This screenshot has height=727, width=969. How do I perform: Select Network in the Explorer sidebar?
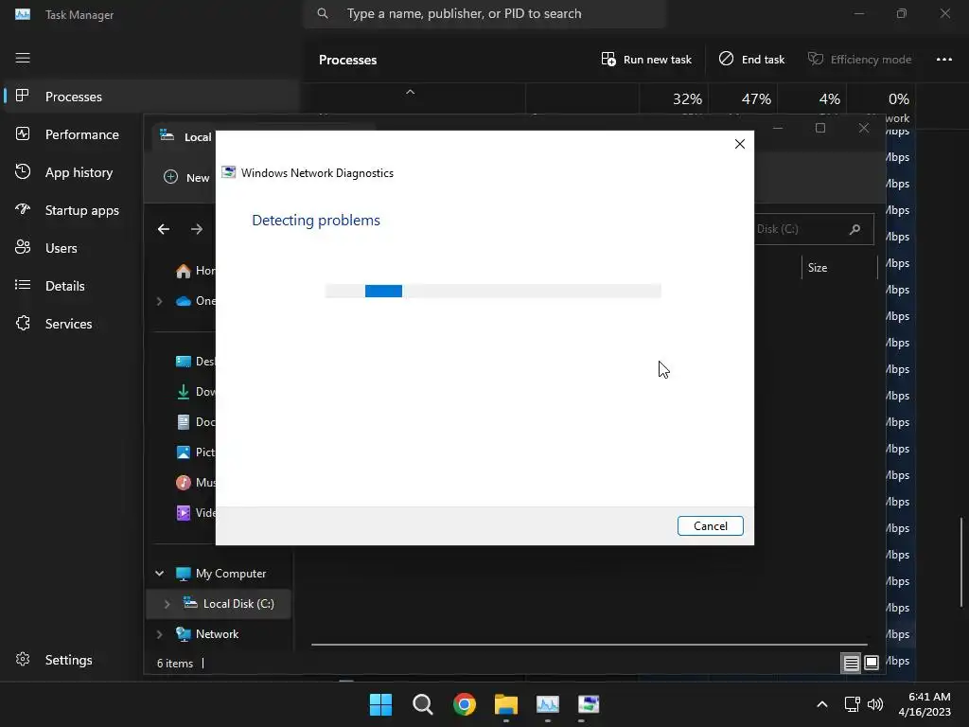217,634
